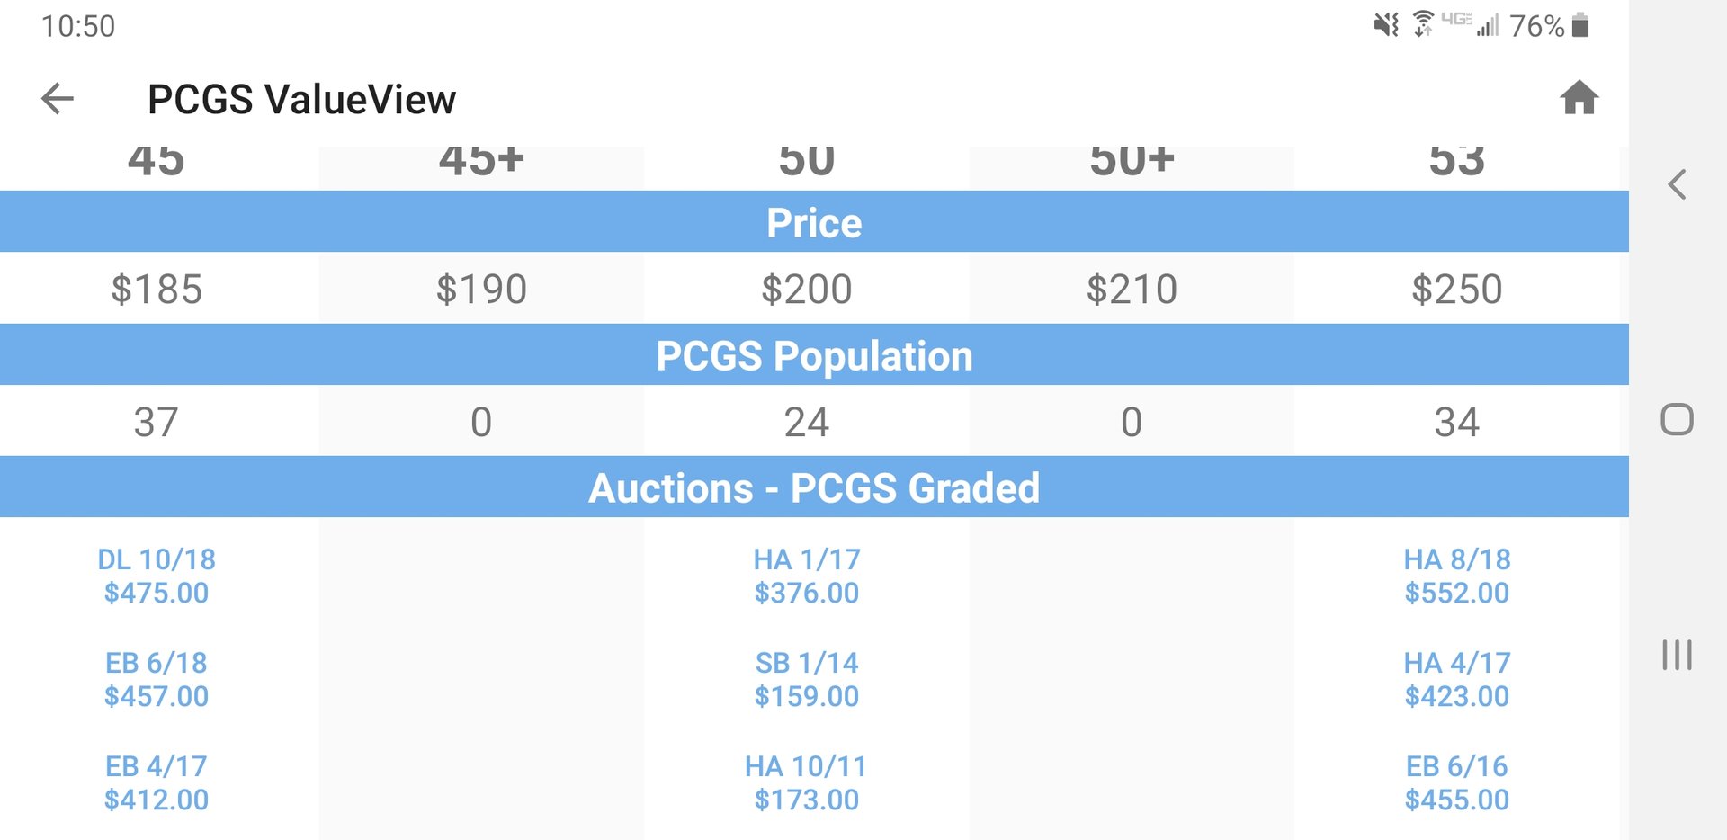
Task: Select the $250 price for grade 53
Action: pyautogui.click(x=1457, y=290)
